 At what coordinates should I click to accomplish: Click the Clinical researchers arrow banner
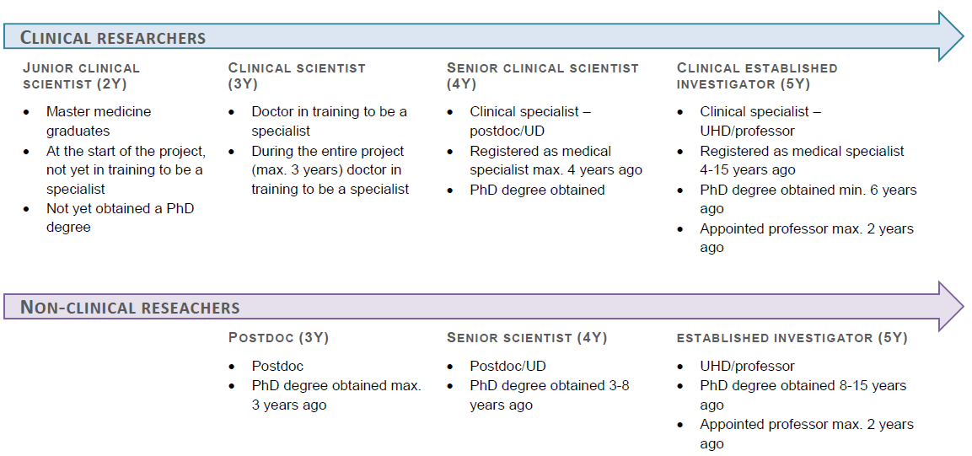click(x=484, y=36)
